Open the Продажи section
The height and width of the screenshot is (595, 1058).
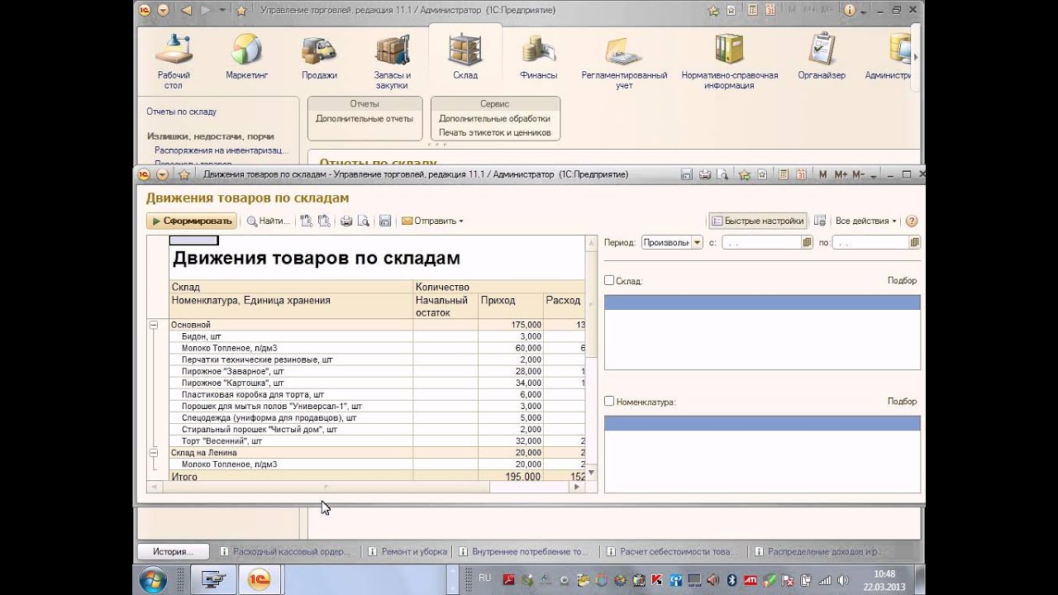[x=319, y=58]
